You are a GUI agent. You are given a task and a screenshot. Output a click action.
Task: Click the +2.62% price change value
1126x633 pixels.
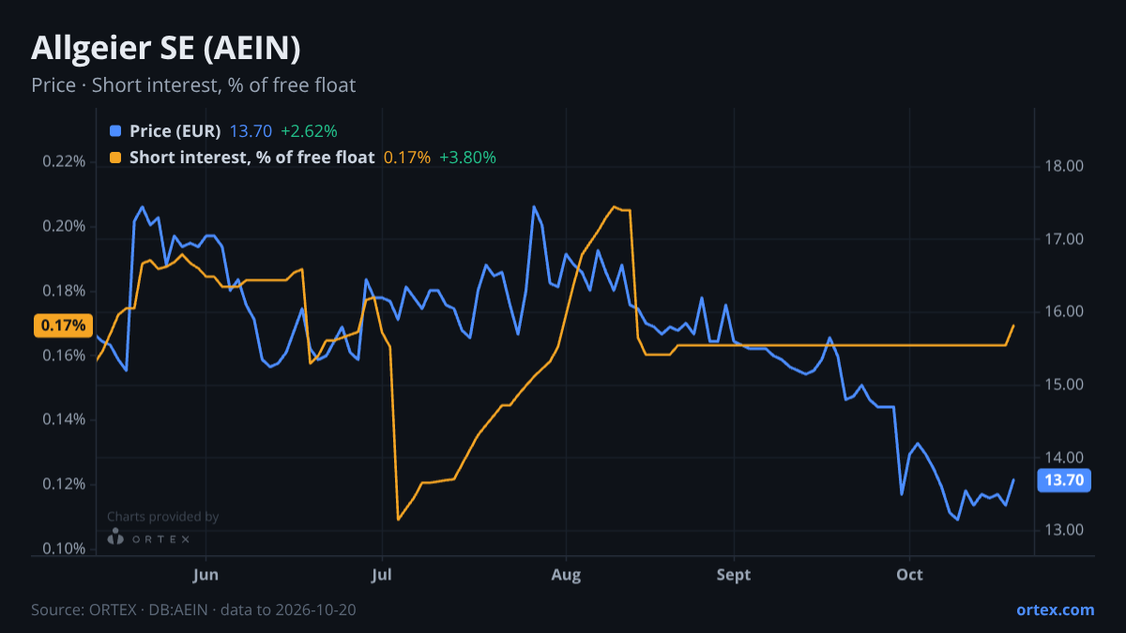point(309,131)
